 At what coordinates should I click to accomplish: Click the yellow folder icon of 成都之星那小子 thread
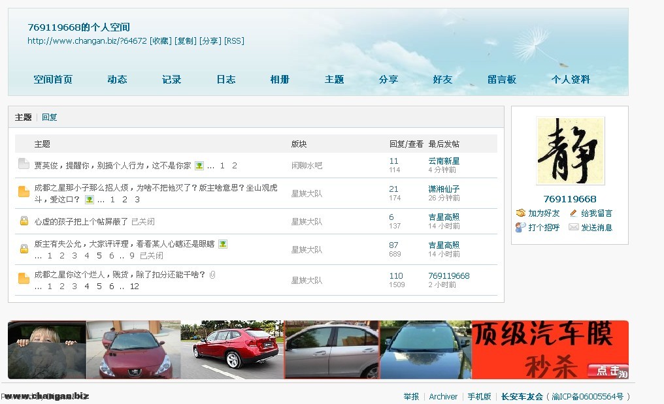(24, 192)
